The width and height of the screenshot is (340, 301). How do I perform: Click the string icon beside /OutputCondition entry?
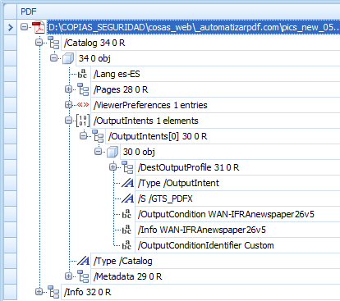coord(126,214)
